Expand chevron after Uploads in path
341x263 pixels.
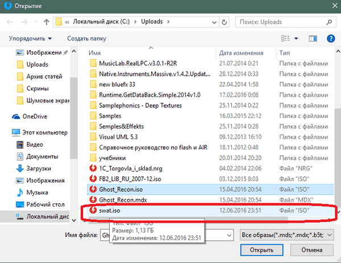click(168, 22)
